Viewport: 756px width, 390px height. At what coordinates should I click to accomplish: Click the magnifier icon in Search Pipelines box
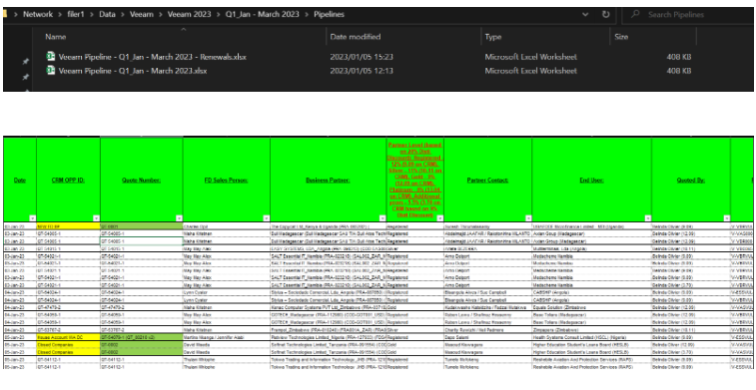pyautogui.click(x=635, y=14)
